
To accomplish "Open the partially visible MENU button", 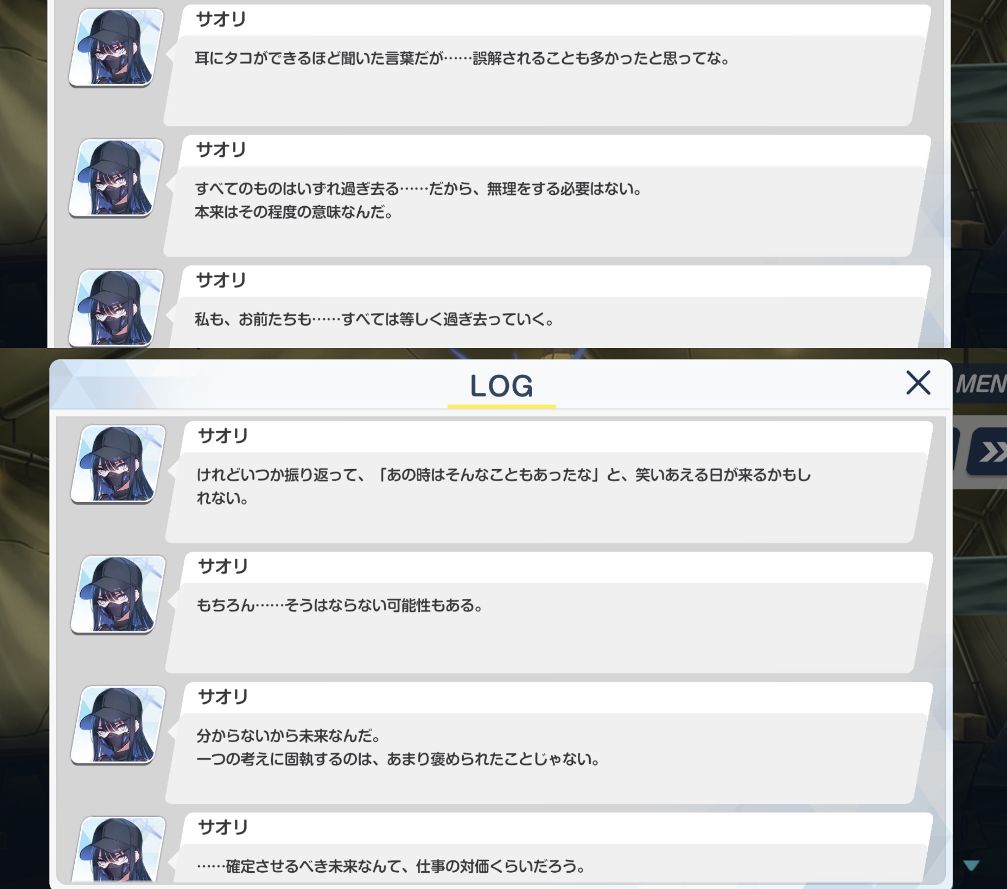I will [x=980, y=384].
